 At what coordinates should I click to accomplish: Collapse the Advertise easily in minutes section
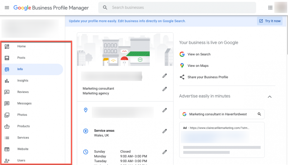(x=269, y=97)
